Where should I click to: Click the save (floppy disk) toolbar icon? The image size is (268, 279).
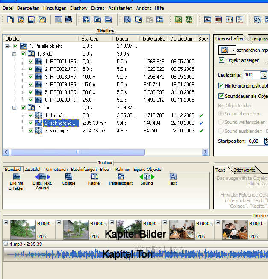32,20
